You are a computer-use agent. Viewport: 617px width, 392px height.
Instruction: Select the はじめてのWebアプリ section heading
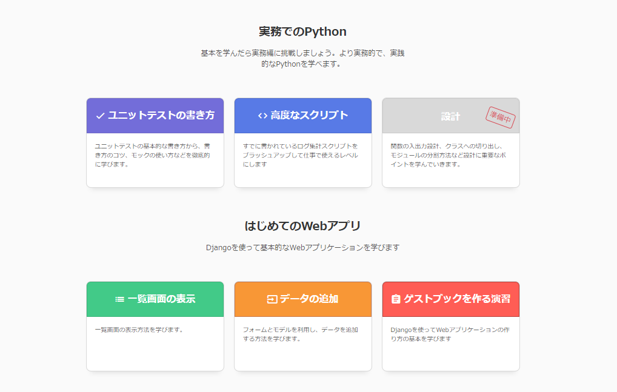click(x=302, y=225)
